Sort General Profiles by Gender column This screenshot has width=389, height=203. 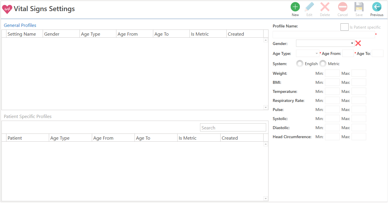click(61, 34)
